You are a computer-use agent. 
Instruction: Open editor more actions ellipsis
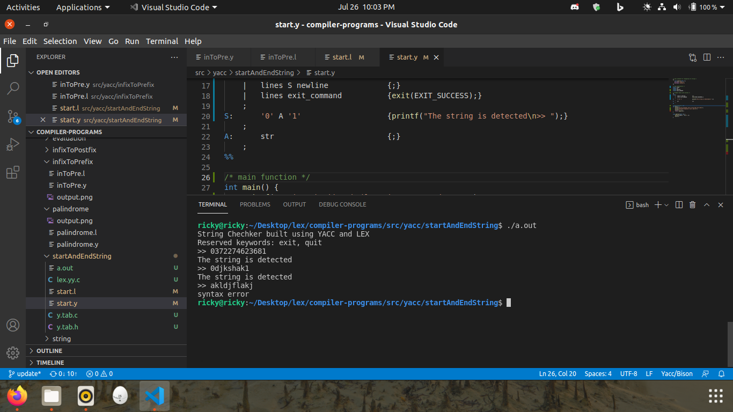[x=721, y=57]
